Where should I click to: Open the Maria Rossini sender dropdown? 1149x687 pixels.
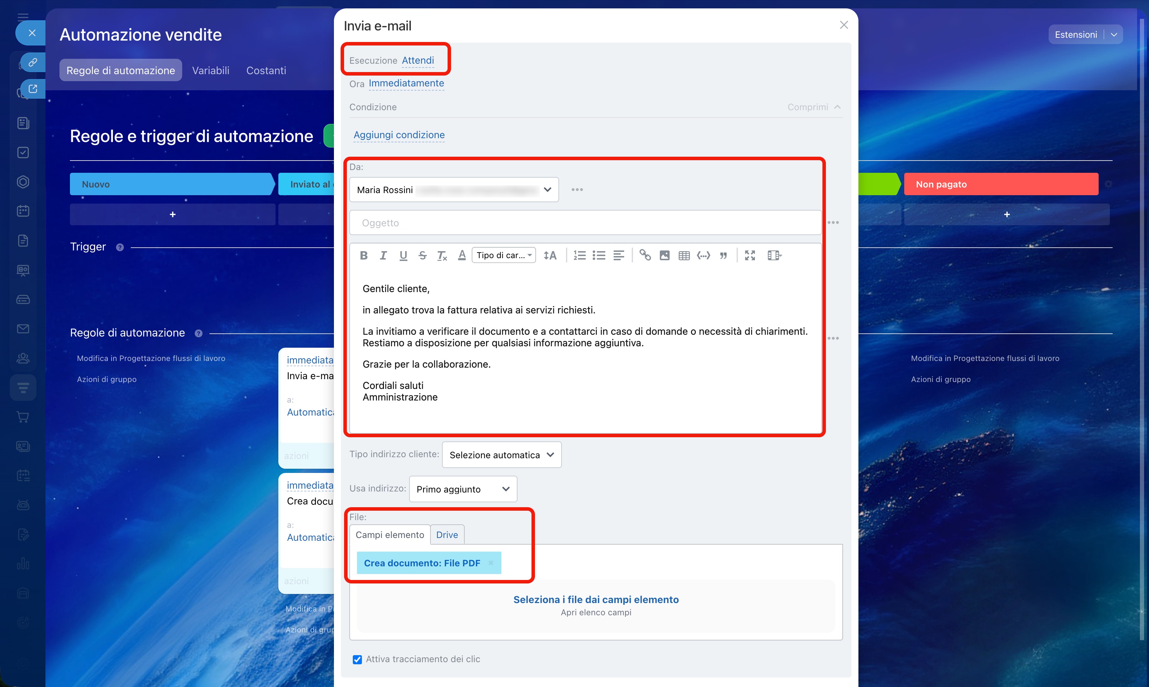pos(454,190)
